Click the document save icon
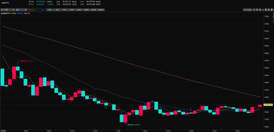 (x=266, y=10)
